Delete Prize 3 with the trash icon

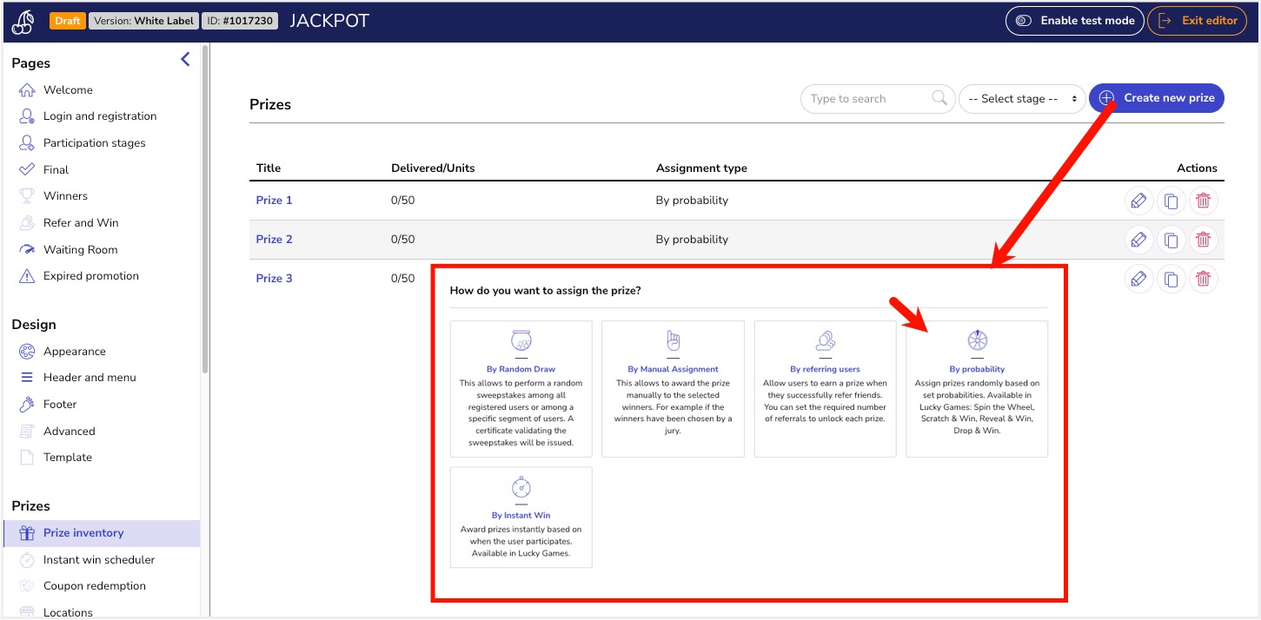click(x=1204, y=279)
